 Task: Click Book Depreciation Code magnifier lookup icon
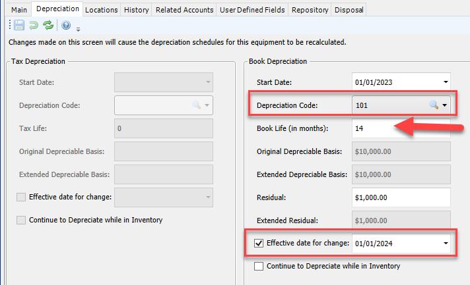[434, 105]
